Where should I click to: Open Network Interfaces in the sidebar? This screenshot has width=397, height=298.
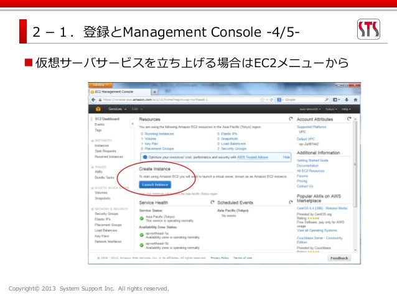[108, 241]
